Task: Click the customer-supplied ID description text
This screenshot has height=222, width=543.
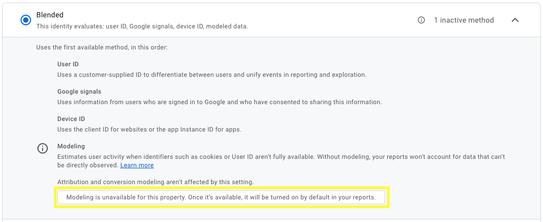Action: 212,75
